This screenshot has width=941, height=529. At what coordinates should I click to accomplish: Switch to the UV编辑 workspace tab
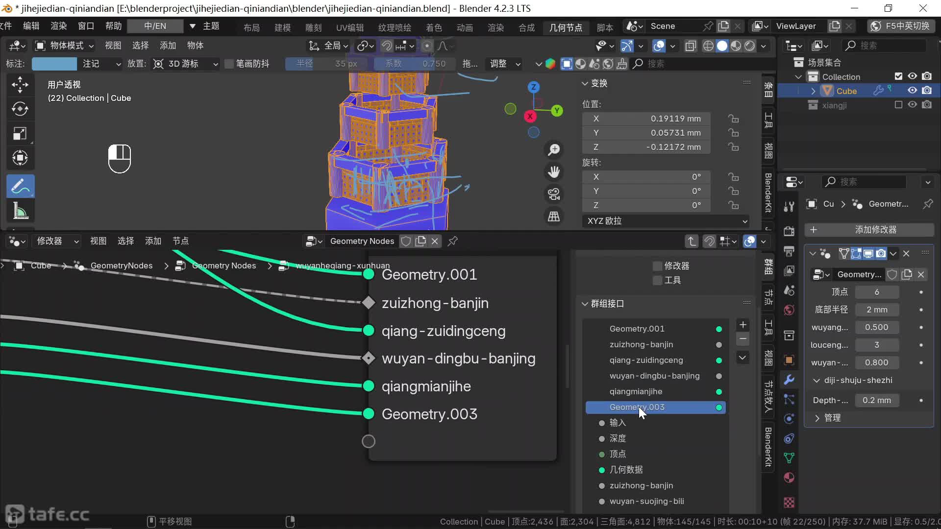point(349,27)
